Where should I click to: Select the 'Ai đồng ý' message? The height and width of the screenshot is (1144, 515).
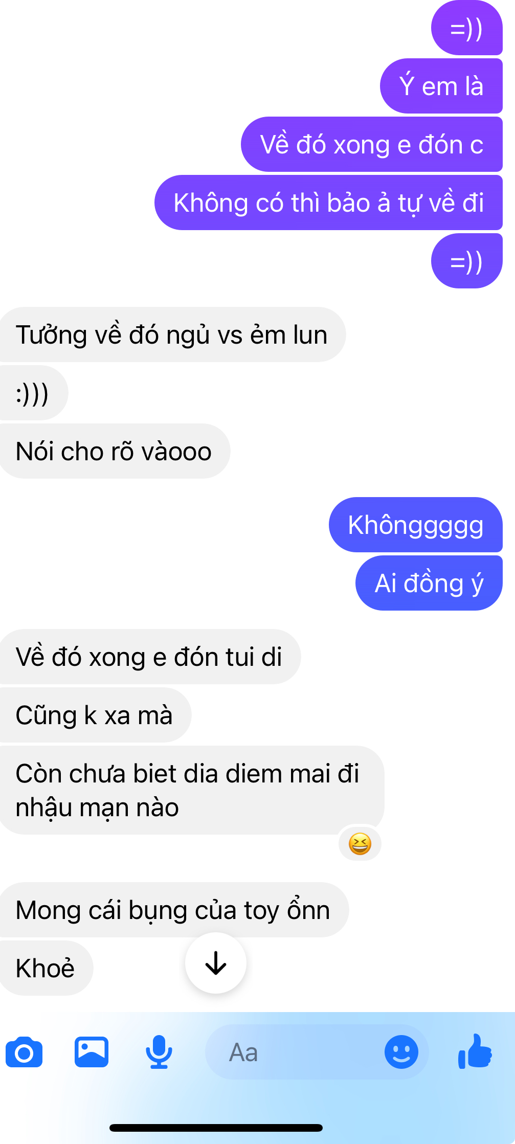[x=429, y=583]
